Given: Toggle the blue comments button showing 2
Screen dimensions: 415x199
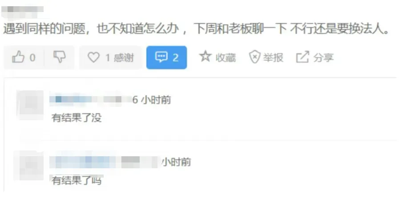Looking at the screenshot, I should click(166, 57).
